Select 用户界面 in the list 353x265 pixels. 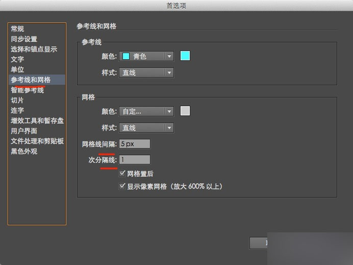coord(24,131)
